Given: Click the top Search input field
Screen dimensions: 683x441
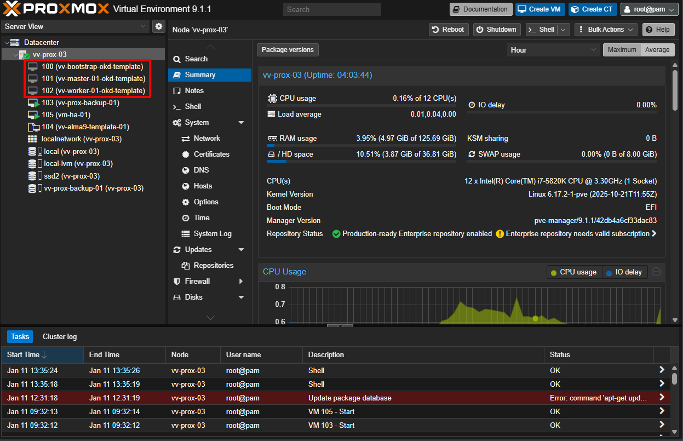Looking at the screenshot, I should 332,9.
